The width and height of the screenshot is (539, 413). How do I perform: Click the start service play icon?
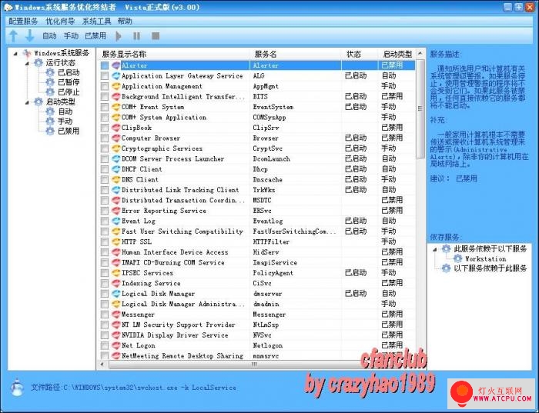pos(119,35)
